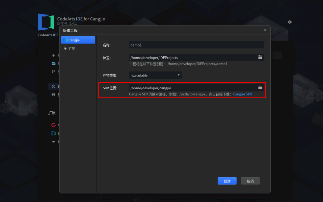
Task: Click the plug icon beside dialog 扩展
Action: (65, 48)
